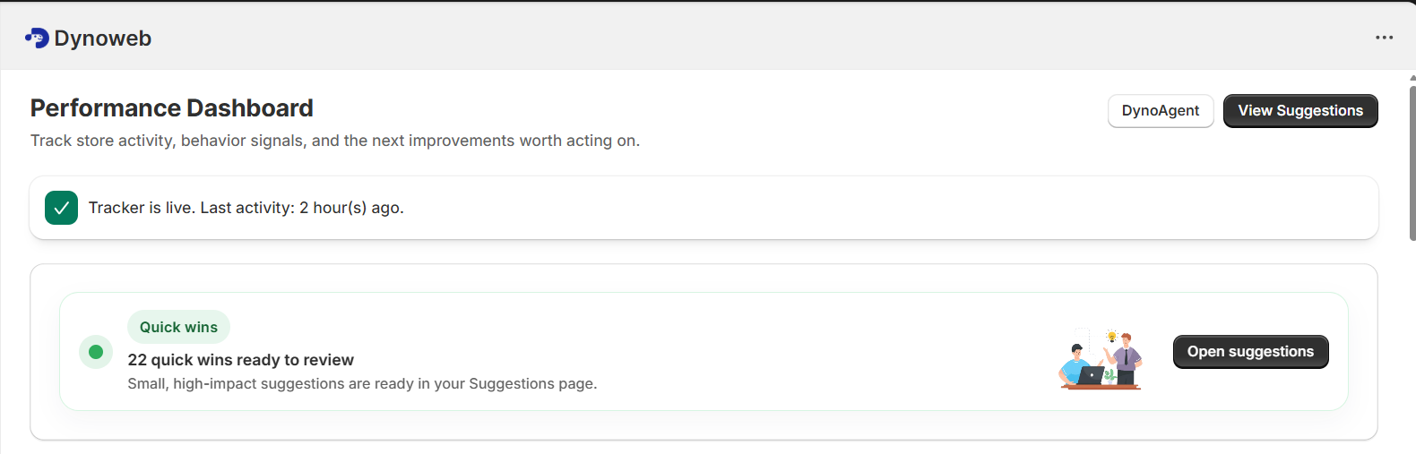Viewport: 1416px width, 454px height.
Task: Click the scroll up arrow on the scrollbar
Action: (x=1412, y=79)
